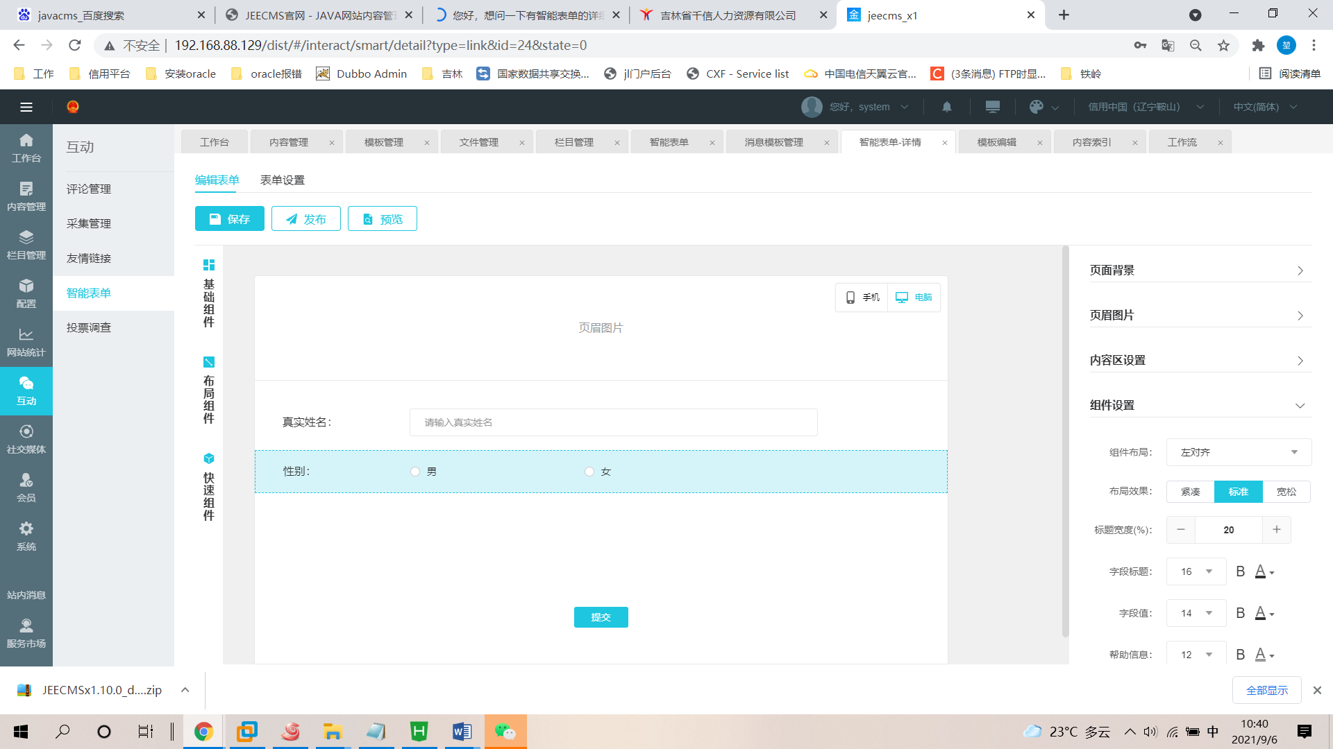Viewport: 1333px width, 749px height.
Task: Open the template management tab
Action: click(384, 142)
